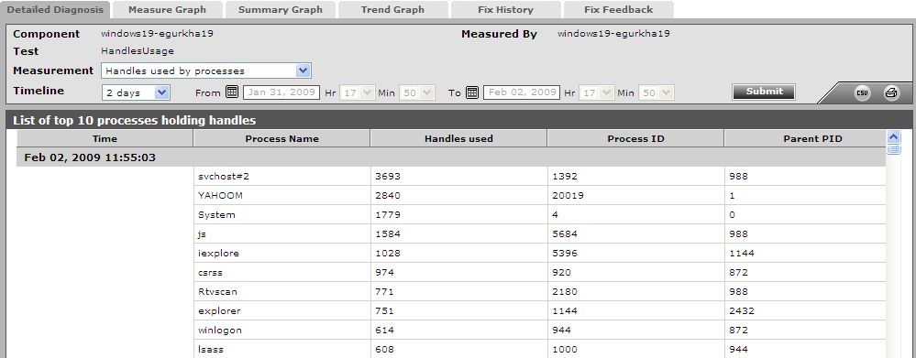Click the Time column header
Viewport: 916px width, 358px height.
[x=105, y=139]
